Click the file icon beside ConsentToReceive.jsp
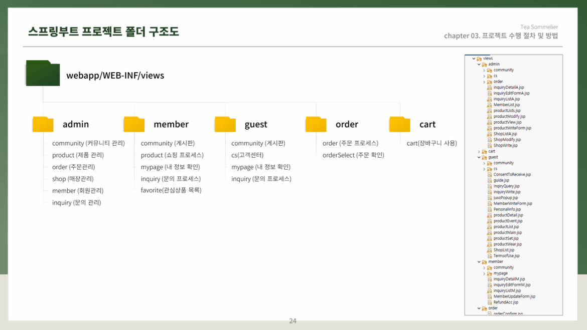The width and height of the screenshot is (587, 330). click(489, 175)
